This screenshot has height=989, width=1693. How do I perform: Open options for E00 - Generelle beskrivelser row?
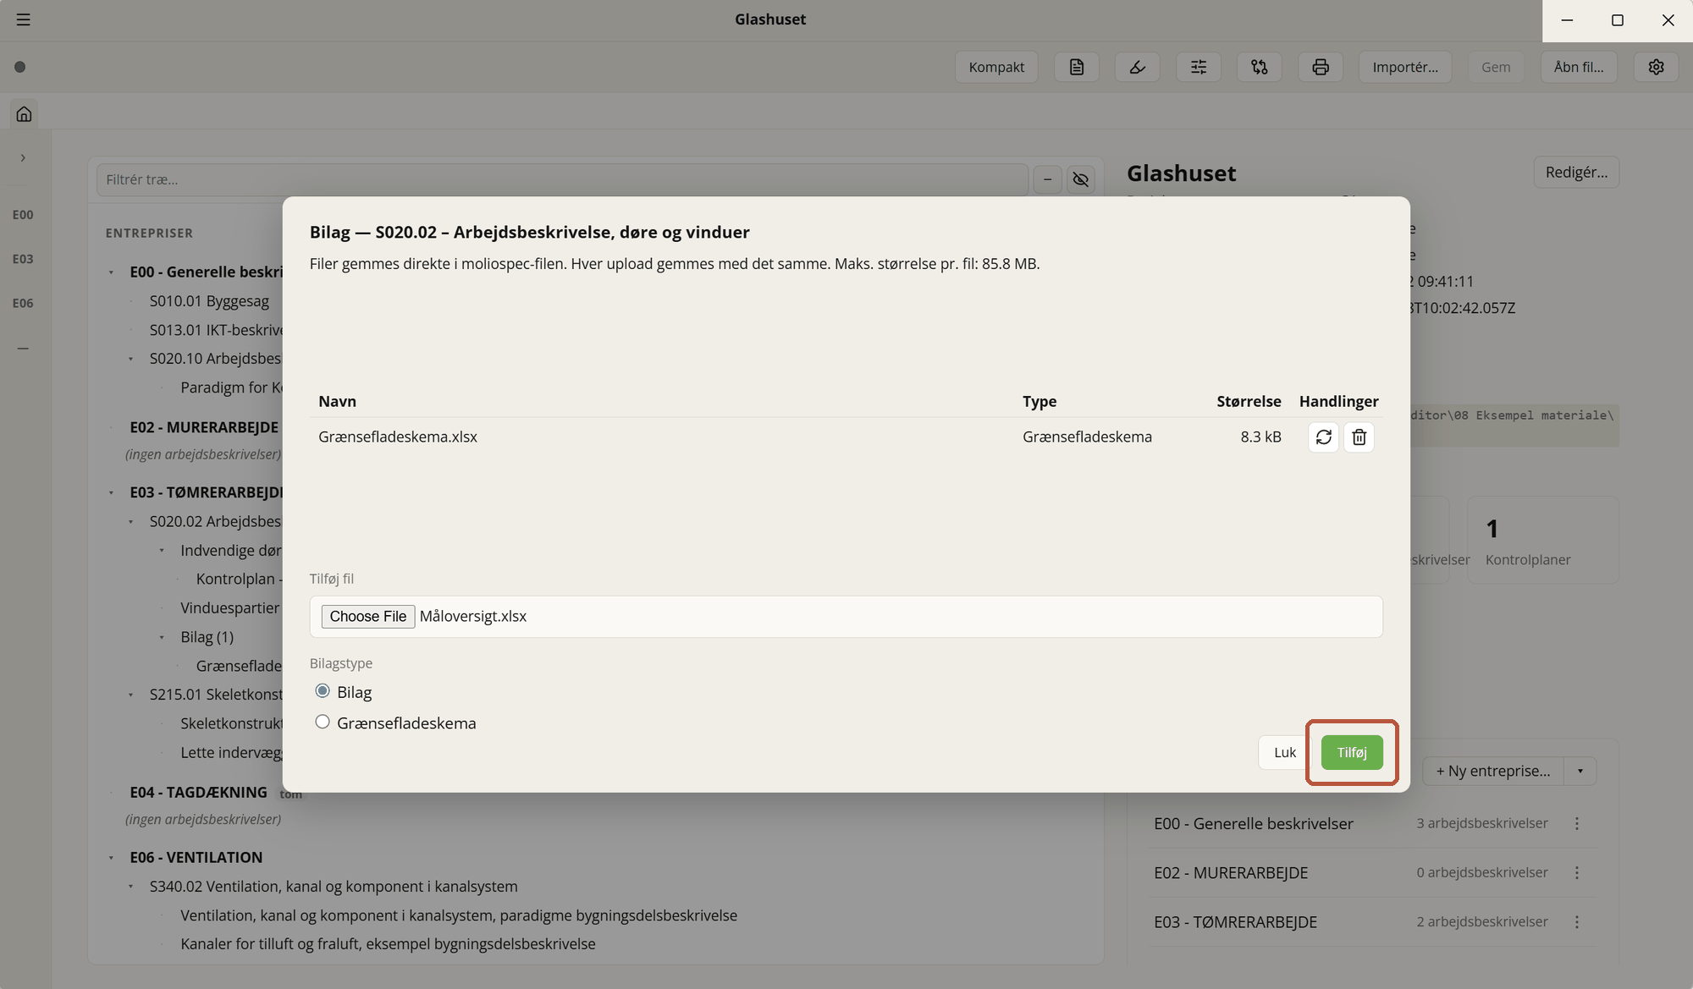click(1577, 823)
